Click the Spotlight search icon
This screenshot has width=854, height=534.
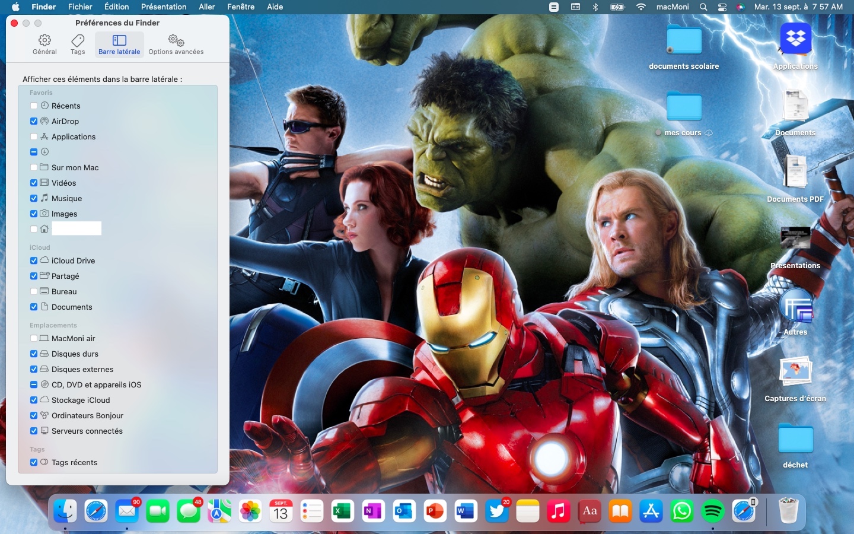pyautogui.click(x=703, y=7)
